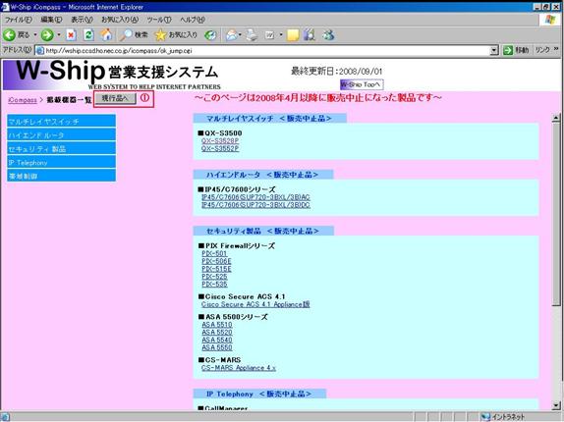The width and height of the screenshot is (564, 422).
Task: Click the Go arrow beside address bar
Action: click(508, 50)
